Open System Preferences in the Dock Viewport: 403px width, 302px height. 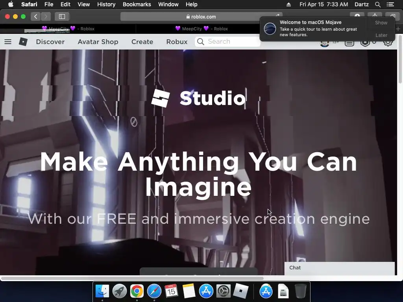pos(224,291)
